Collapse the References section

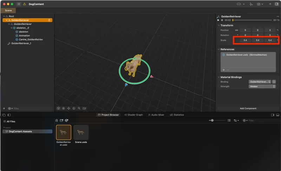(x=218, y=49)
